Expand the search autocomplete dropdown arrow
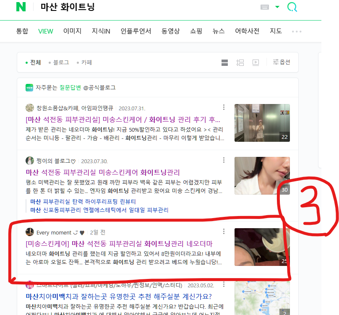The image size is (339, 315). coord(277,7)
